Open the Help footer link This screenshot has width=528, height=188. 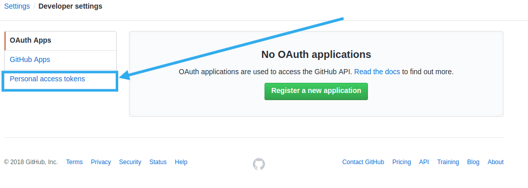(x=181, y=162)
